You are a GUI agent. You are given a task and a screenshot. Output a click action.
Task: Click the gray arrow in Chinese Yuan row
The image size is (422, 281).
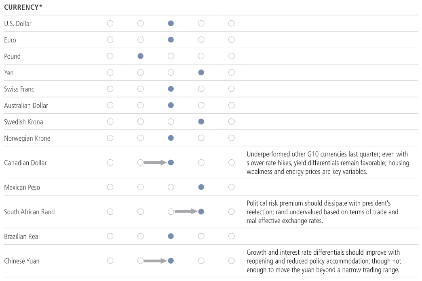[x=155, y=261]
